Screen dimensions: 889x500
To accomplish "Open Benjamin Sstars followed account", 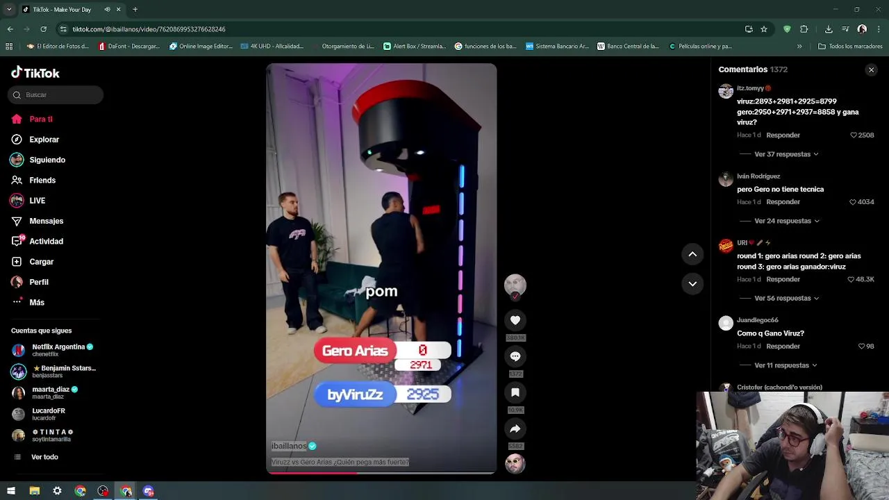I will click(x=54, y=372).
